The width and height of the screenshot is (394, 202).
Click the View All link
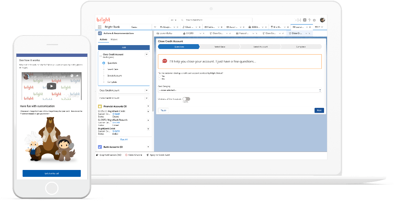coord(124,140)
